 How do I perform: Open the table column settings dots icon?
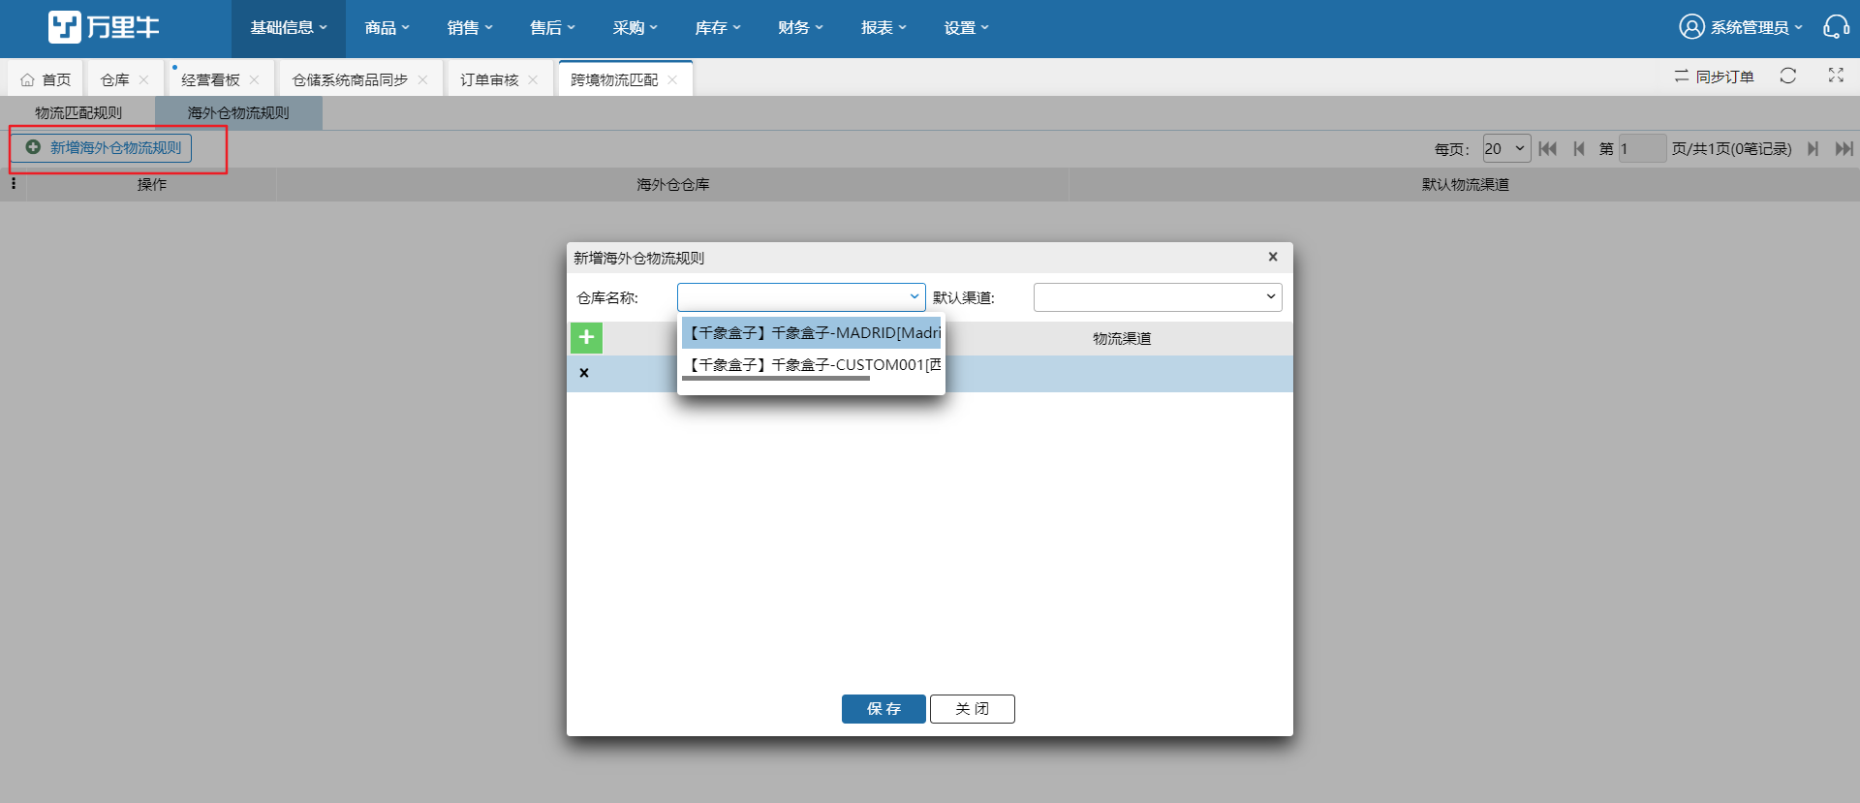click(x=14, y=183)
